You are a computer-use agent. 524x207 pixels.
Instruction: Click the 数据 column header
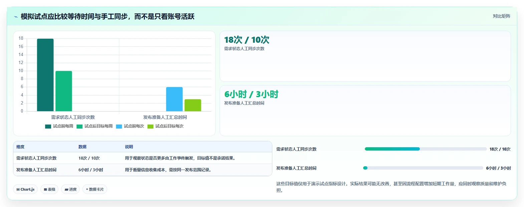point(82,147)
